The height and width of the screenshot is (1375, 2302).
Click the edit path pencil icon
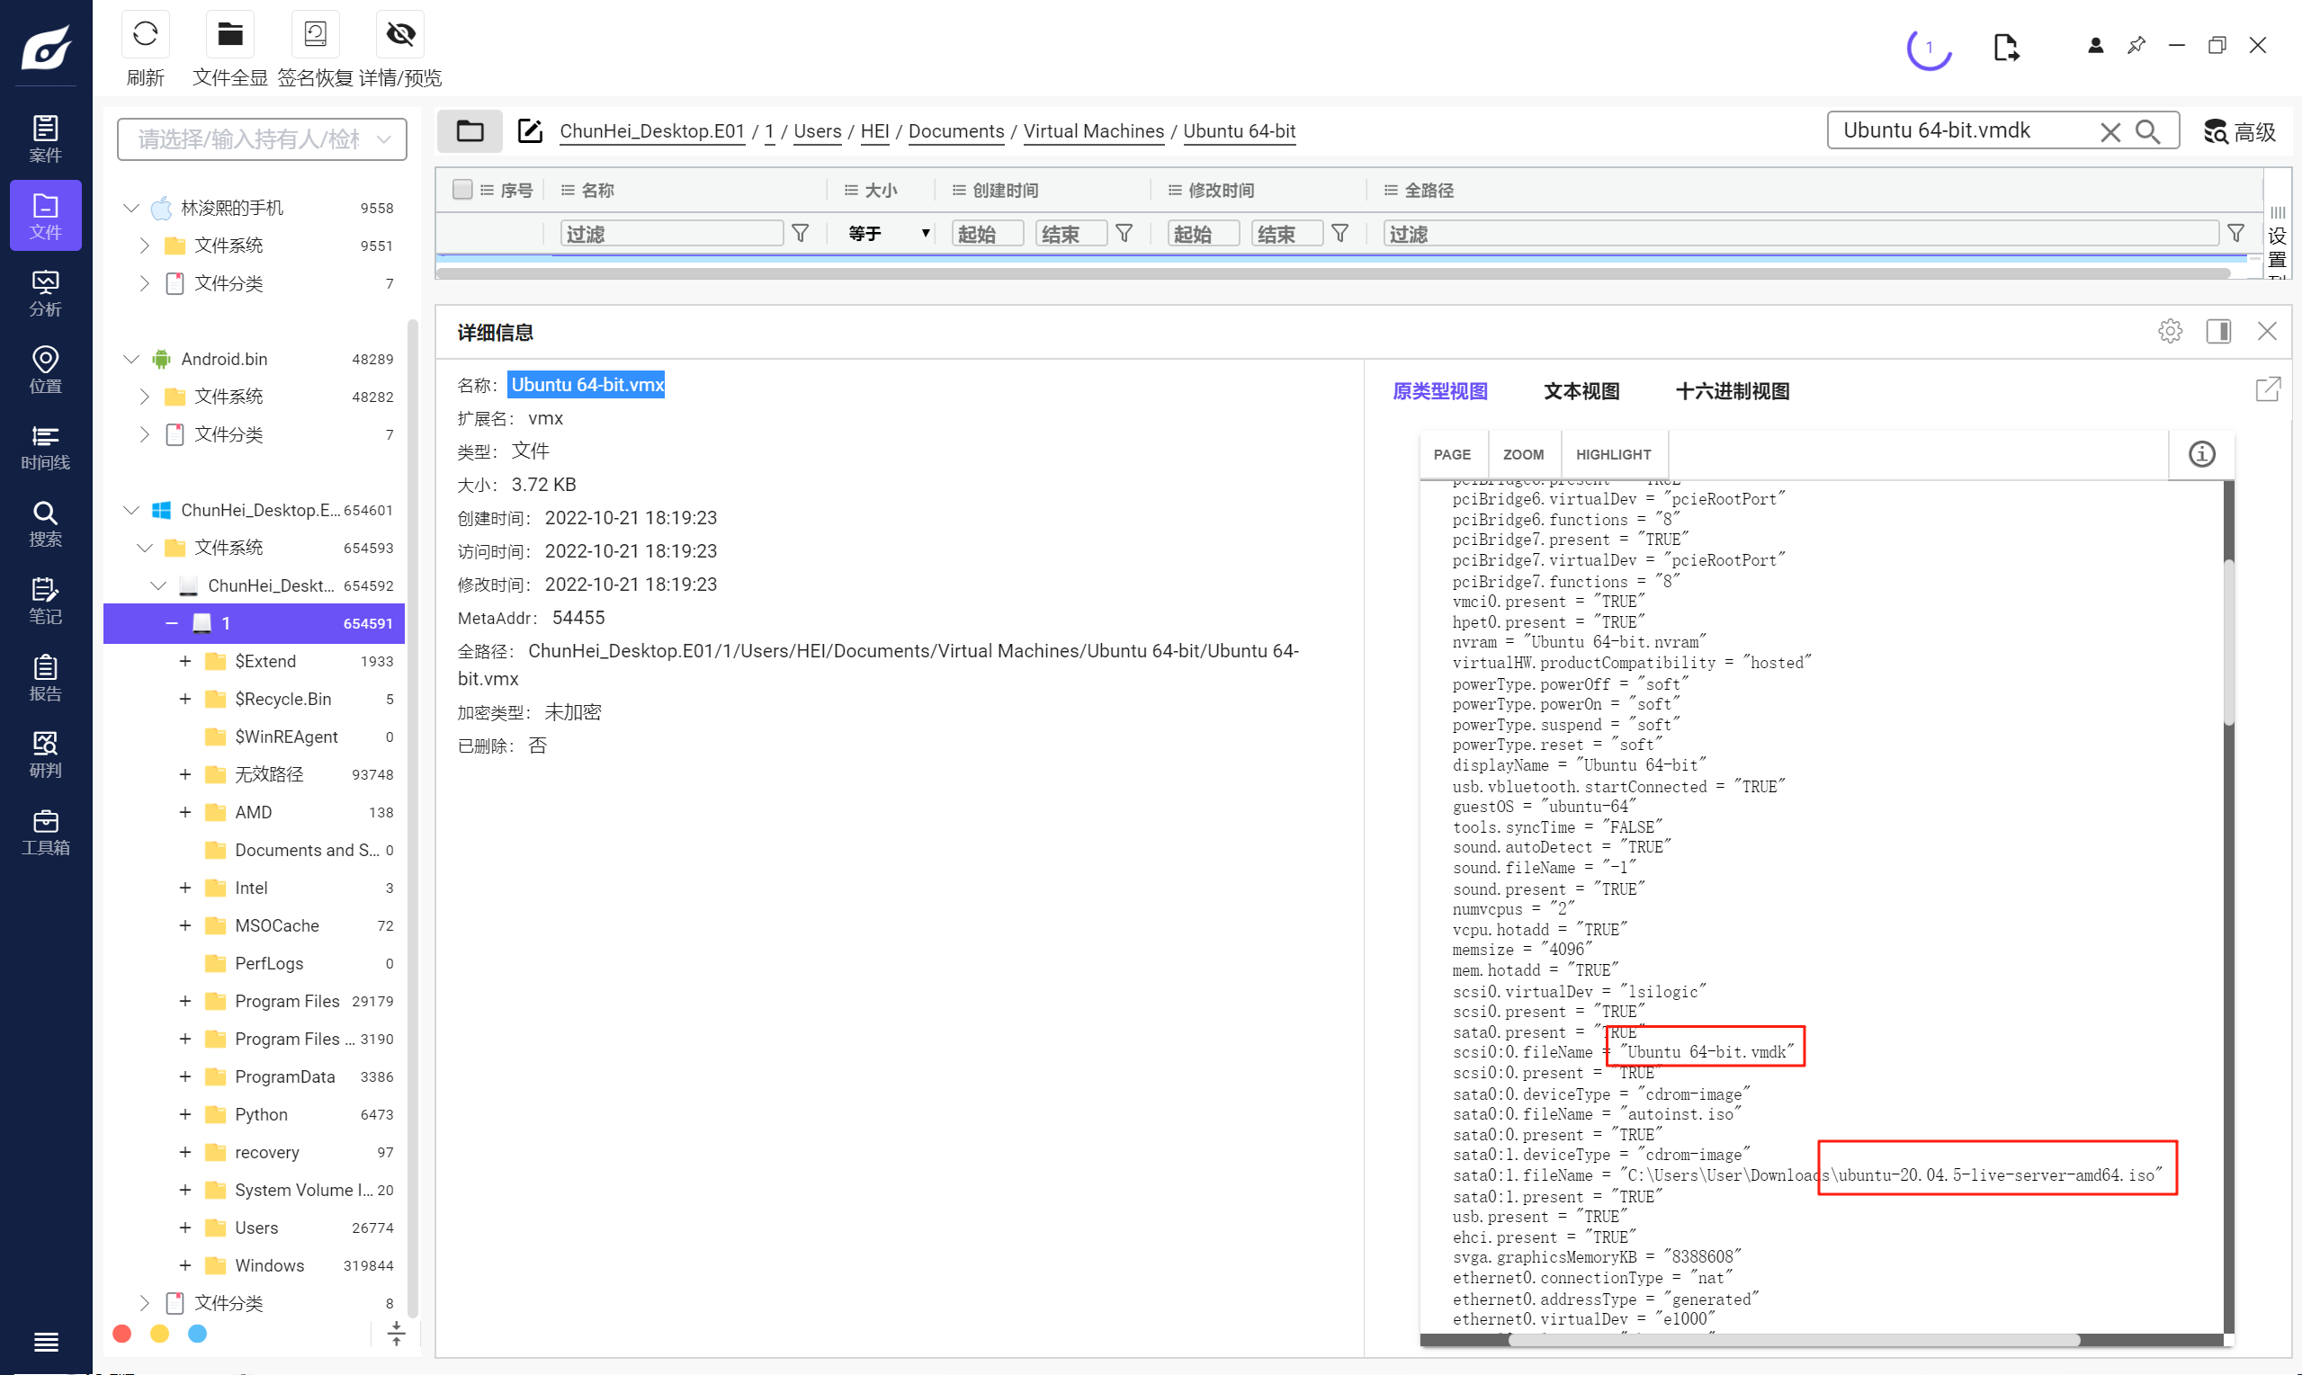(530, 130)
